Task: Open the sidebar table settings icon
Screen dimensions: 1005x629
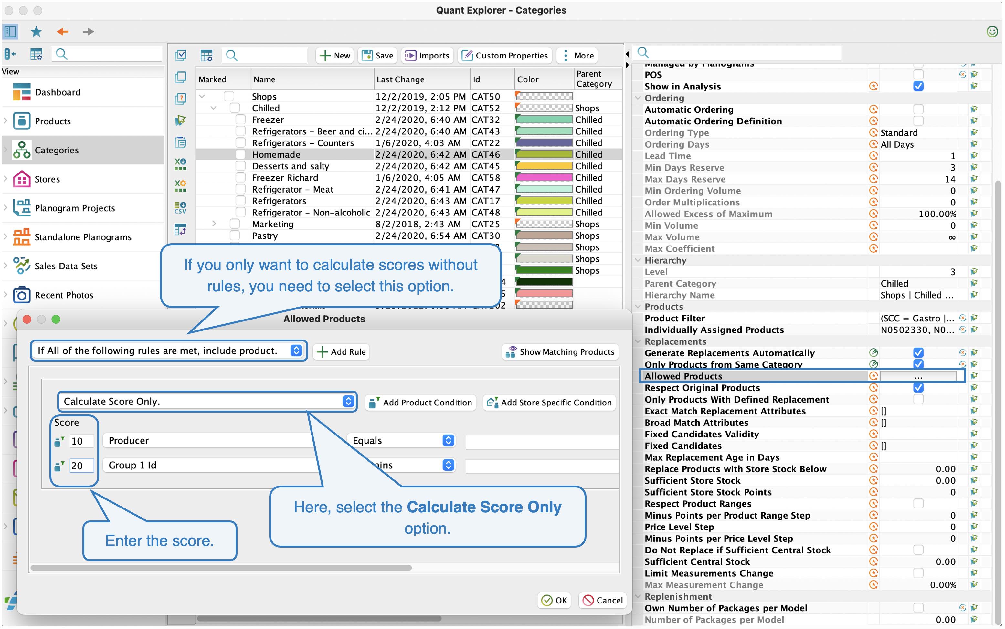Action: pyautogui.click(x=36, y=54)
